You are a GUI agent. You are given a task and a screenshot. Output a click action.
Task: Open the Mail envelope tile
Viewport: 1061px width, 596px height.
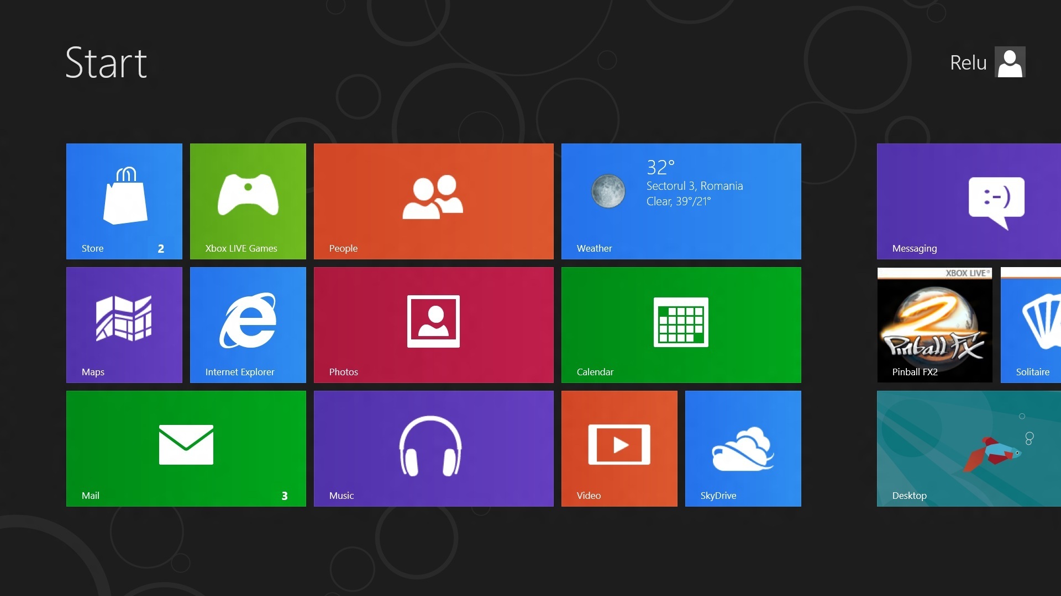click(186, 449)
